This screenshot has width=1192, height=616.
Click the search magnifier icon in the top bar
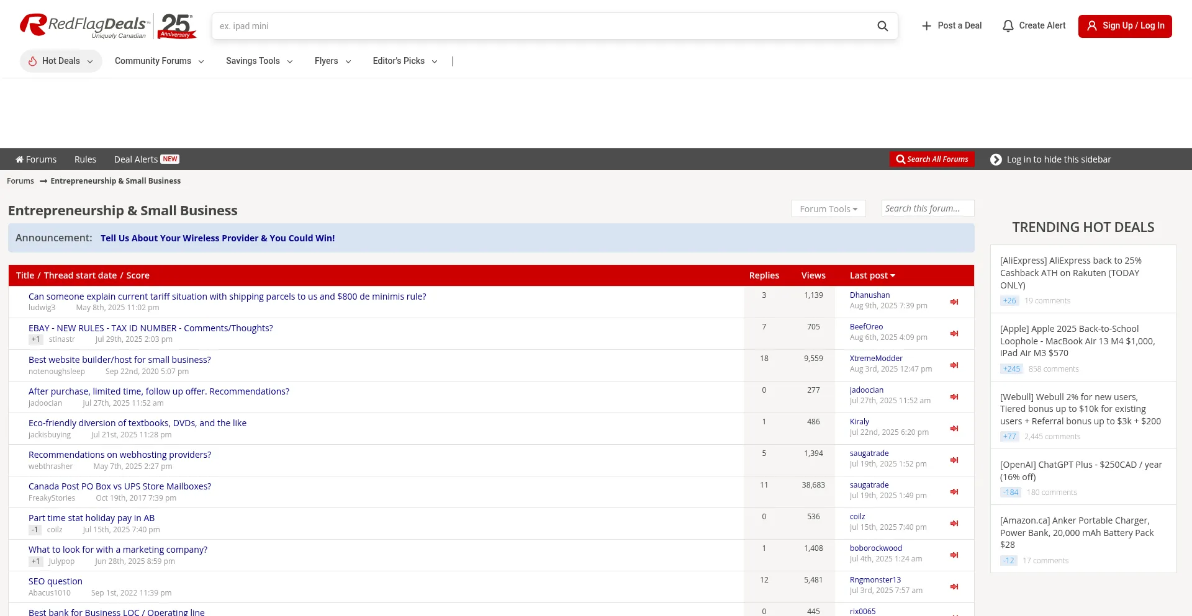coord(882,26)
